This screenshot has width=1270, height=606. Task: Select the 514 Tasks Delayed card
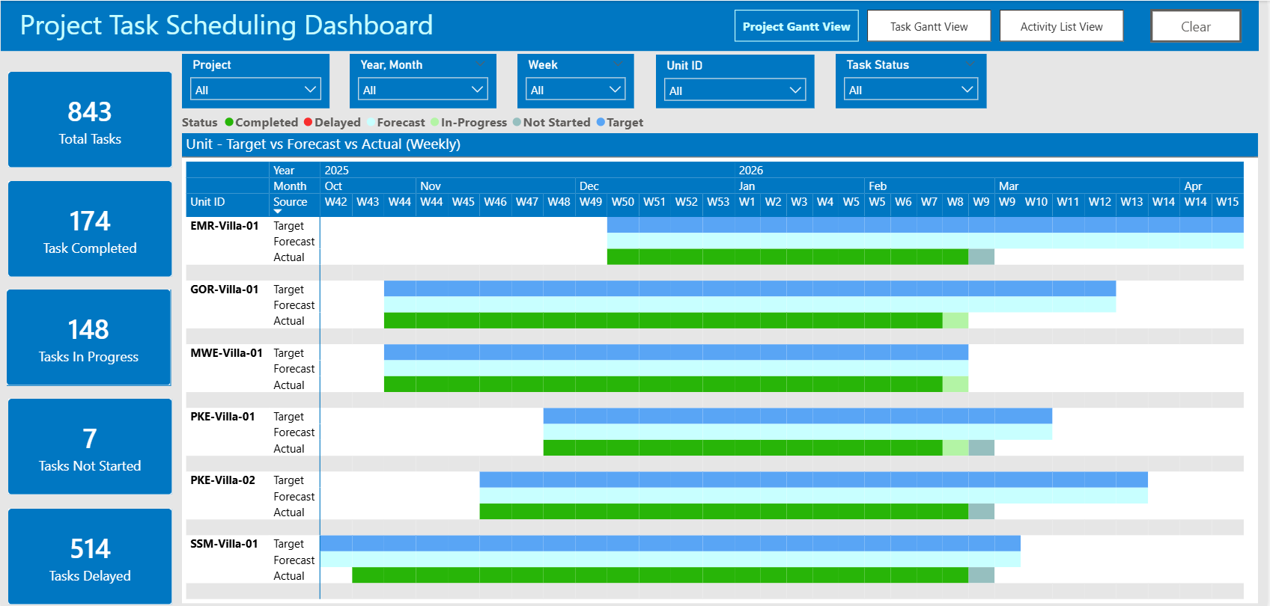point(90,557)
